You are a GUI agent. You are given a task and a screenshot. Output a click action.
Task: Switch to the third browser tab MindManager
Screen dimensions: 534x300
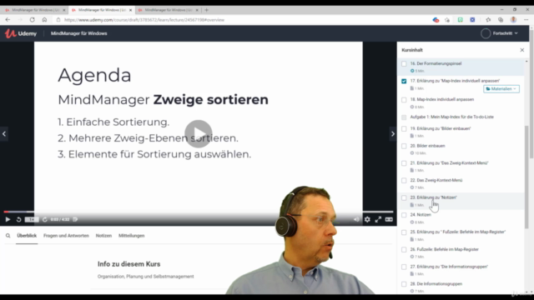click(x=168, y=10)
